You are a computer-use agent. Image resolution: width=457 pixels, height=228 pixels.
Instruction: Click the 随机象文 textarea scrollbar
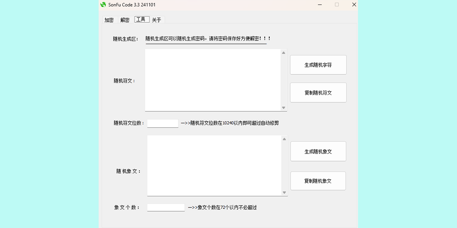[x=283, y=166]
